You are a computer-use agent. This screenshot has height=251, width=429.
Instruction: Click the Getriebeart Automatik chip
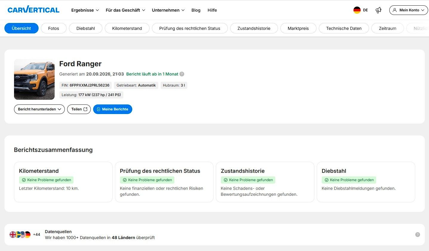pos(136,85)
